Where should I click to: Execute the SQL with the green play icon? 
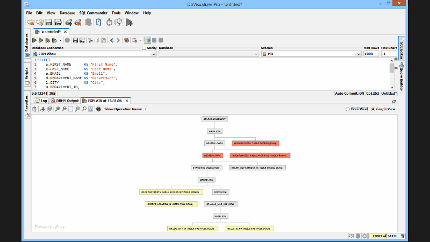pyautogui.click(x=34, y=40)
